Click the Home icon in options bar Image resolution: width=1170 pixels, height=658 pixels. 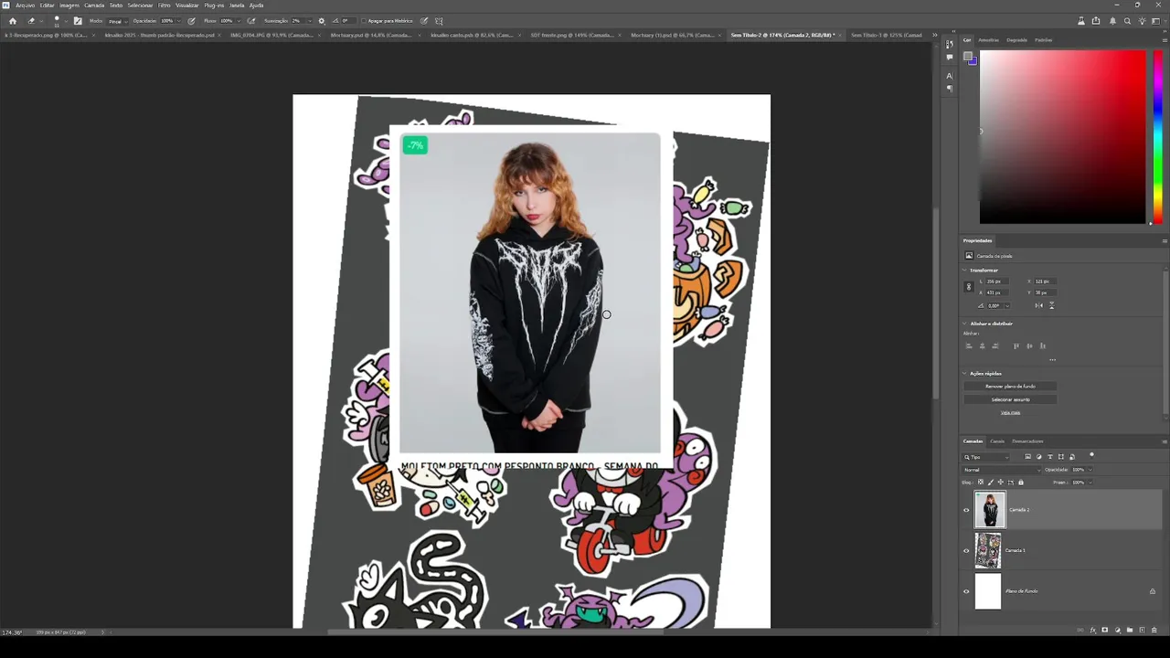click(x=13, y=20)
